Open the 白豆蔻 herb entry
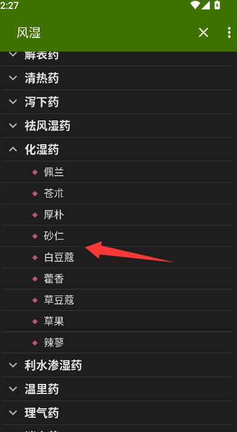237x432 pixels. 116,258
